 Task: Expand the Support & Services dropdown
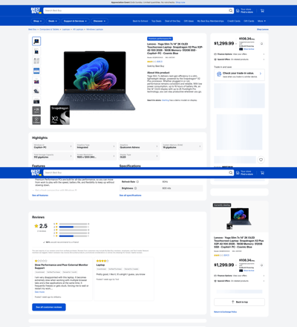(x=75, y=21)
